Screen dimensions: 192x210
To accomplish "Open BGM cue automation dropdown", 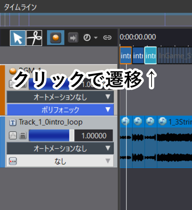I will pos(60,97).
